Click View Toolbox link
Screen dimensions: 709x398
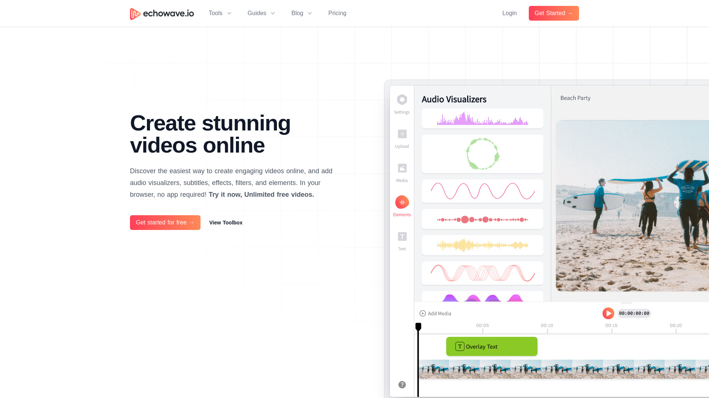pos(226,223)
